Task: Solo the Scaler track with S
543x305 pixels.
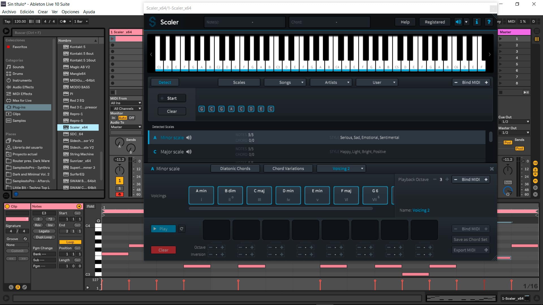Action: click(119, 188)
